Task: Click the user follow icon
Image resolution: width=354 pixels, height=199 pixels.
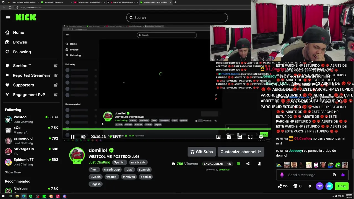Action: (259, 164)
